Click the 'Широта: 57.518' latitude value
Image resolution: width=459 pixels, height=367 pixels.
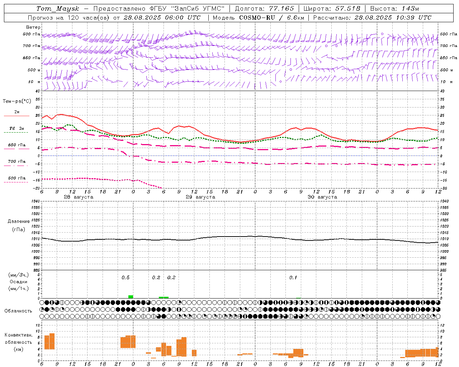[332, 9]
